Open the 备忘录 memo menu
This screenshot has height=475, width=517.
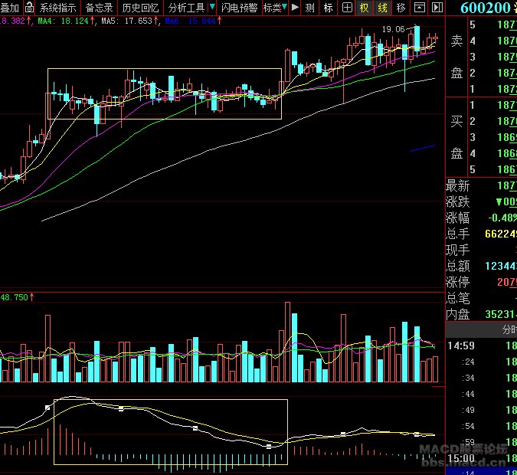click(x=100, y=8)
